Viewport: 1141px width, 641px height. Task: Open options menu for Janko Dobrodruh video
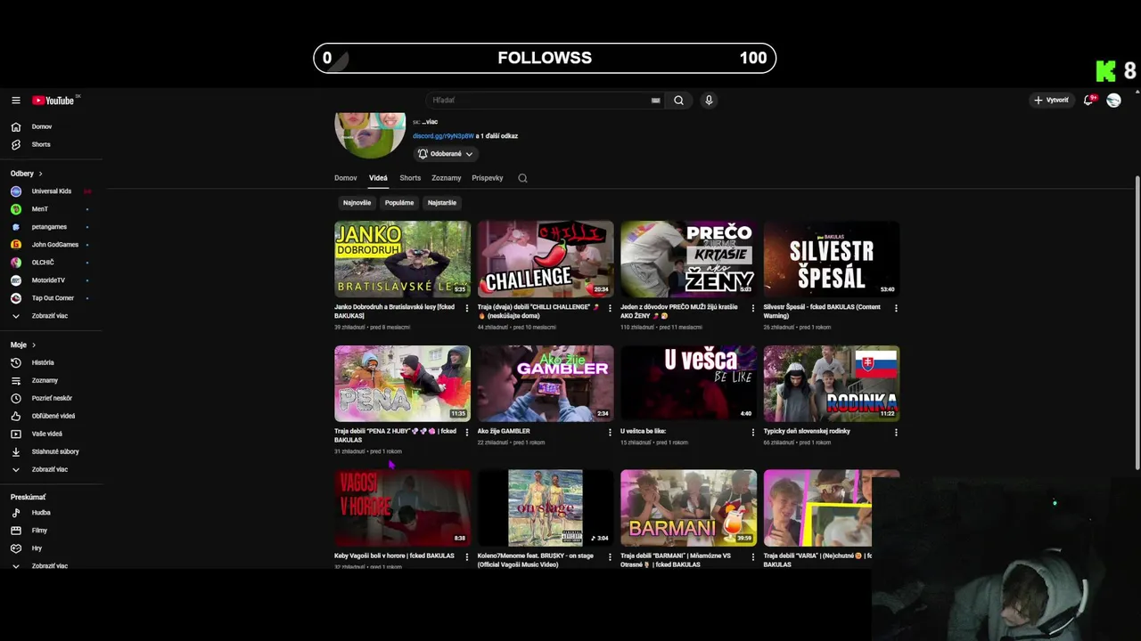pos(467,308)
